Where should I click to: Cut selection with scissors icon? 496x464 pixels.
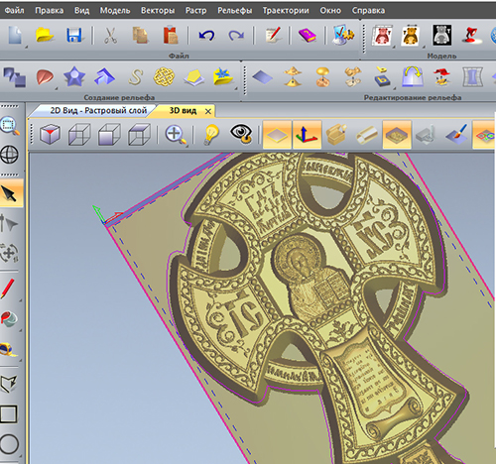pyautogui.click(x=110, y=35)
